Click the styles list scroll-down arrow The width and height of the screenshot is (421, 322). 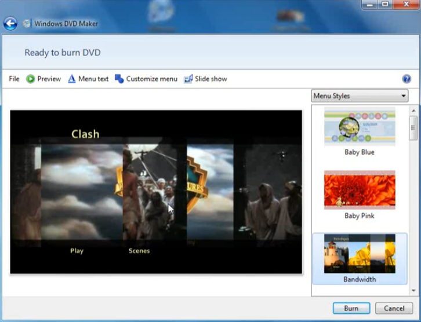pos(413,291)
